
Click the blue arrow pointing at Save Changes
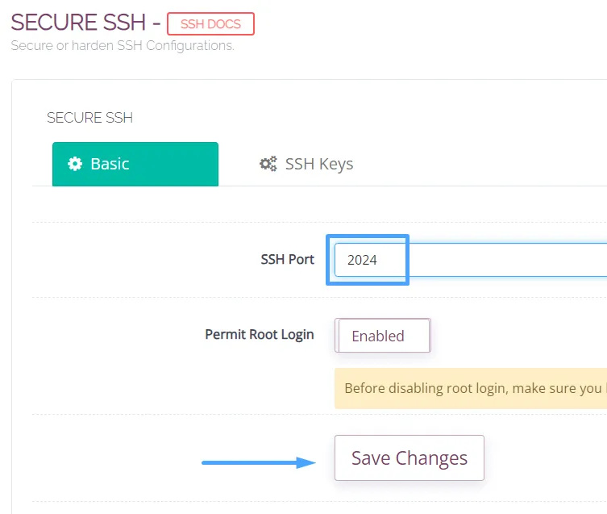point(258,462)
